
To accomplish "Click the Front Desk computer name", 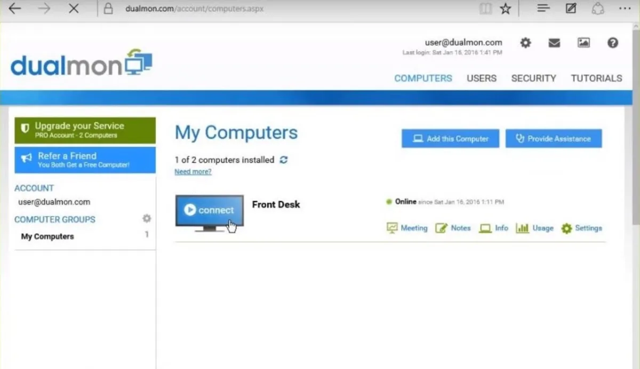I will [276, 204].
